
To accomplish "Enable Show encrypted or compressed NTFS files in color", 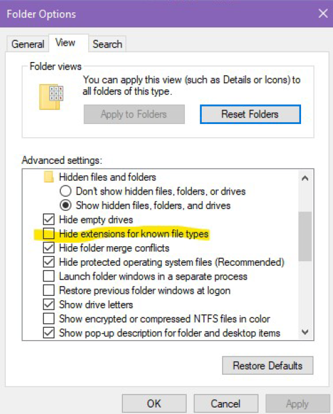I will coord(49,319).
